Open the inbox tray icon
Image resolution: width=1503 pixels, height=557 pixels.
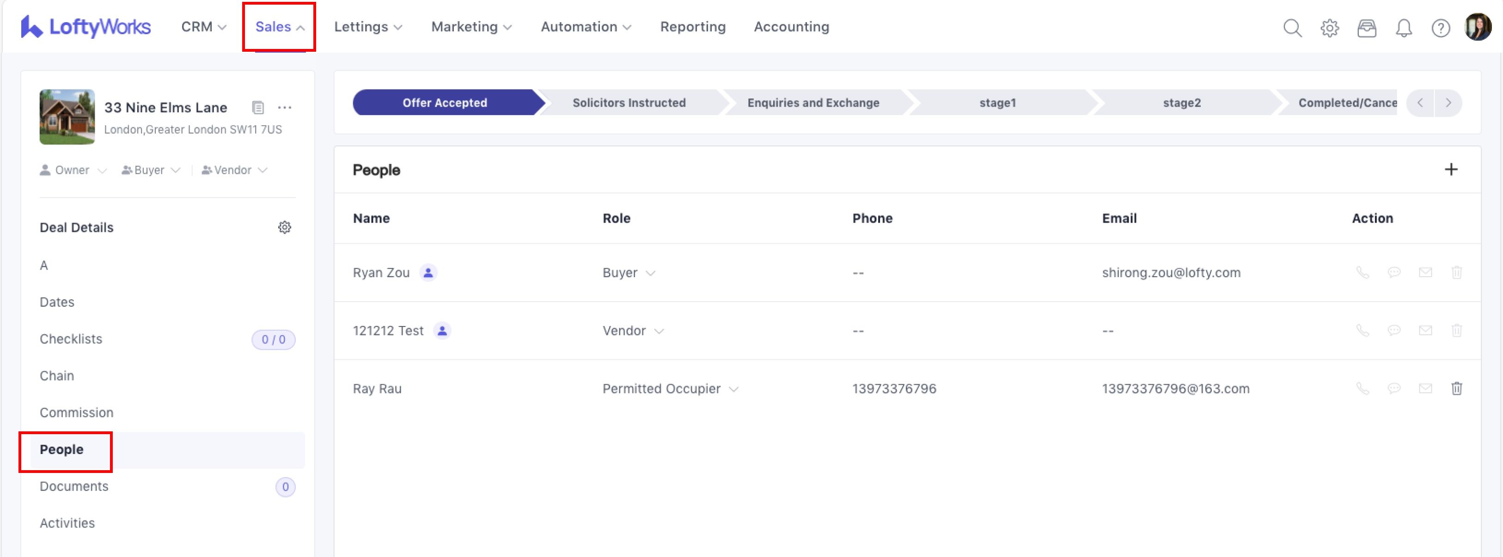1366,27
